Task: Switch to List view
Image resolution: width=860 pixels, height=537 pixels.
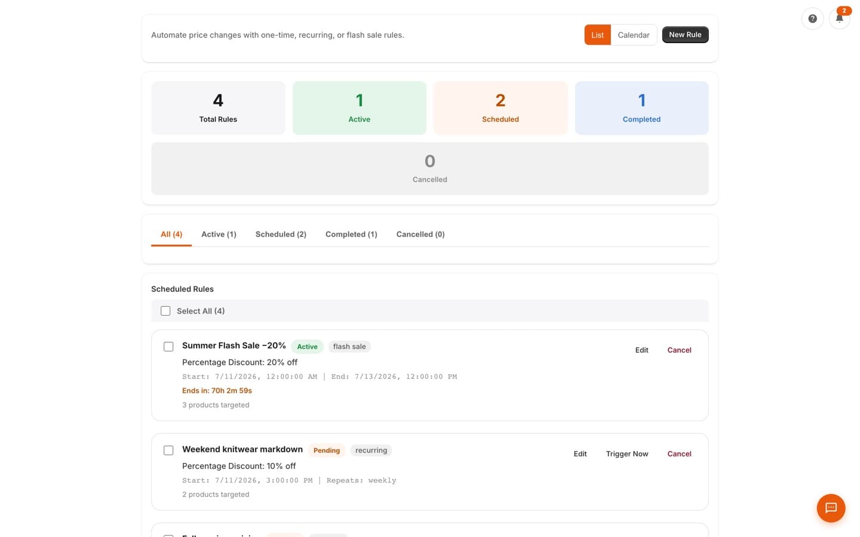Action: (x=597, y=35)
